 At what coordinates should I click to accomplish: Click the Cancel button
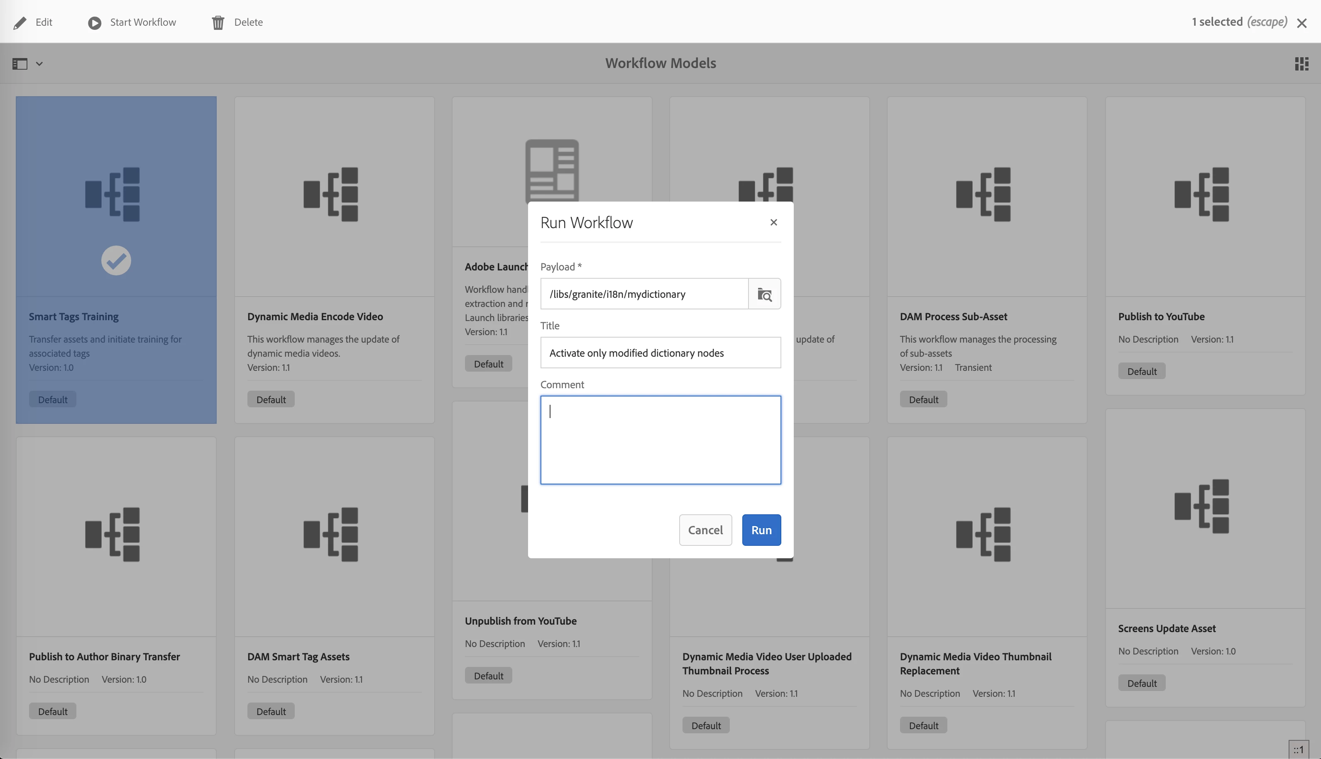pos(705,530)
